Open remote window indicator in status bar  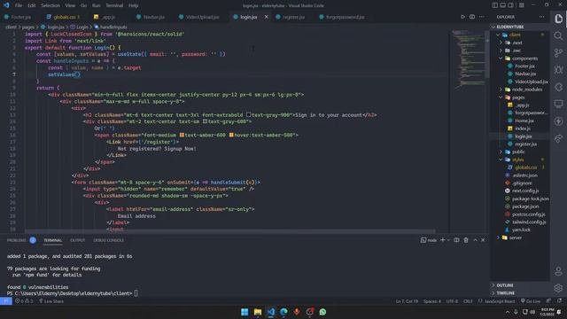[6, 301]
